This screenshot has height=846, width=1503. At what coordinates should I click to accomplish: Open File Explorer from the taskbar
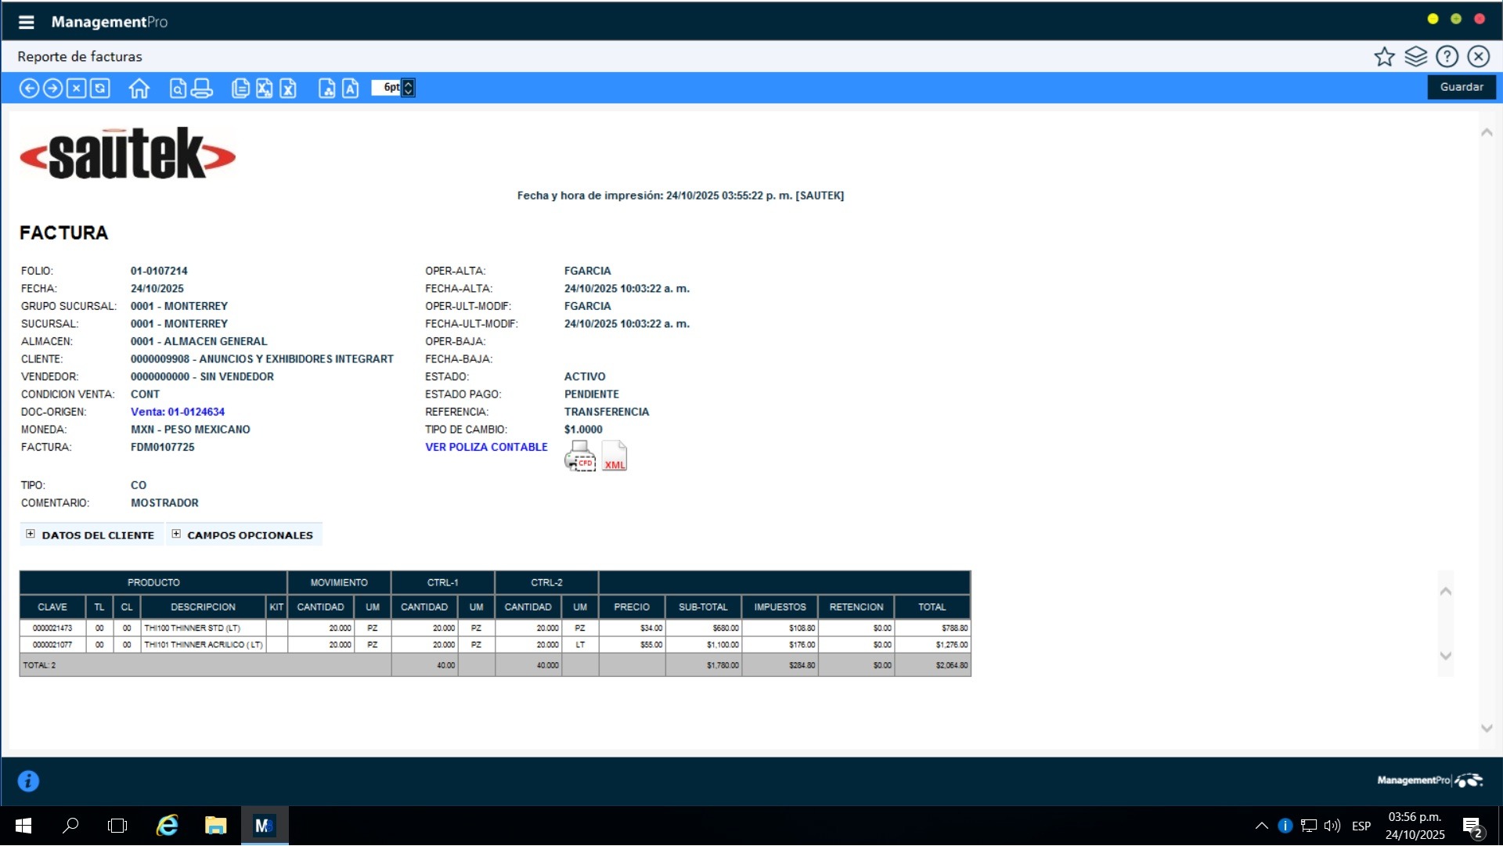coord(215,826)
